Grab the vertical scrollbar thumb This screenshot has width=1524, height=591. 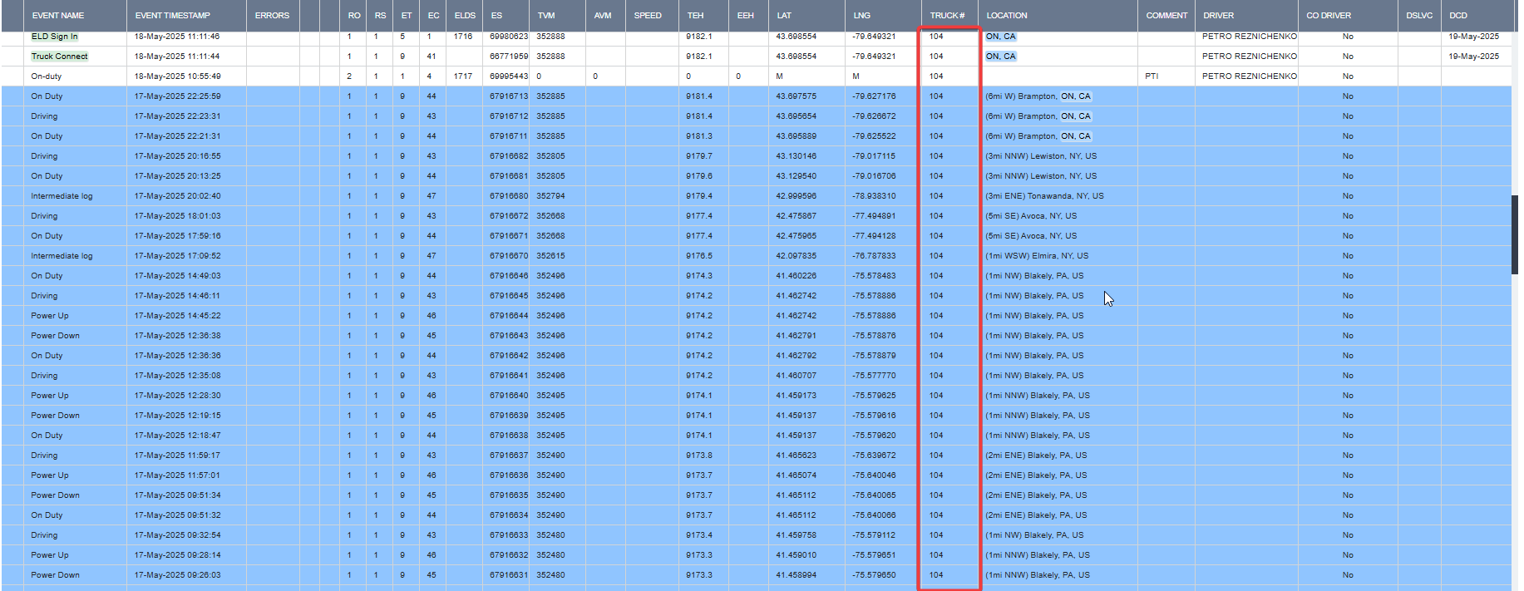point(1515,234)
